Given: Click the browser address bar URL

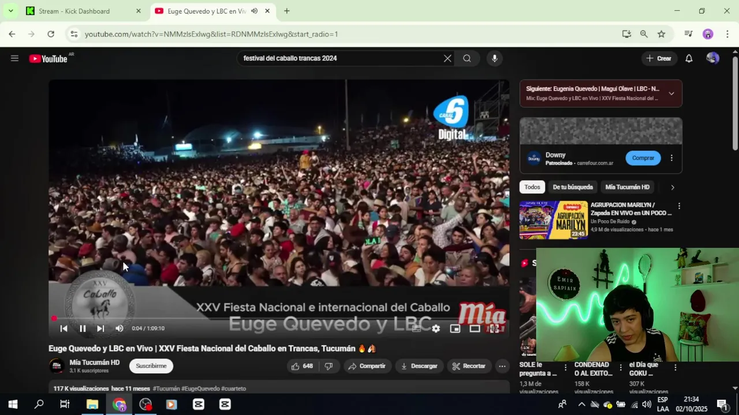Looking at the screenshot, I should coord(211,34).
